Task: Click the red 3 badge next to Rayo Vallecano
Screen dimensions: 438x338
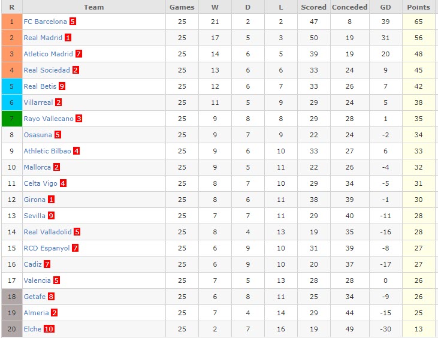Action: (x=78, y=119)
